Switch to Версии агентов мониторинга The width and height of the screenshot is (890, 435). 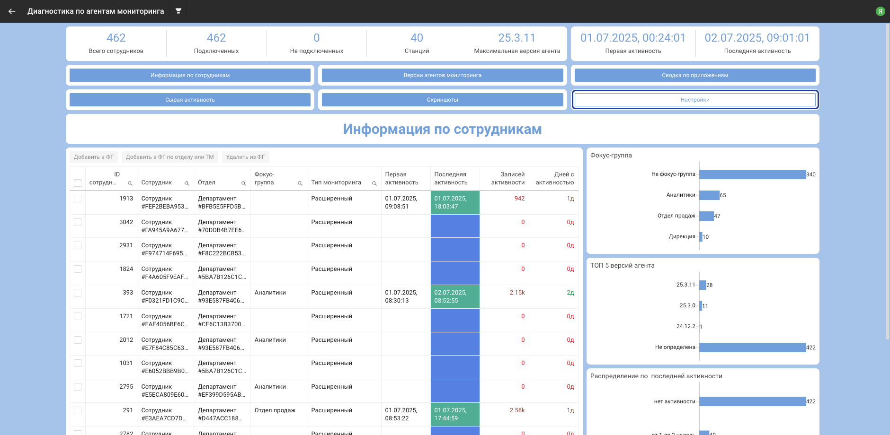442,75
